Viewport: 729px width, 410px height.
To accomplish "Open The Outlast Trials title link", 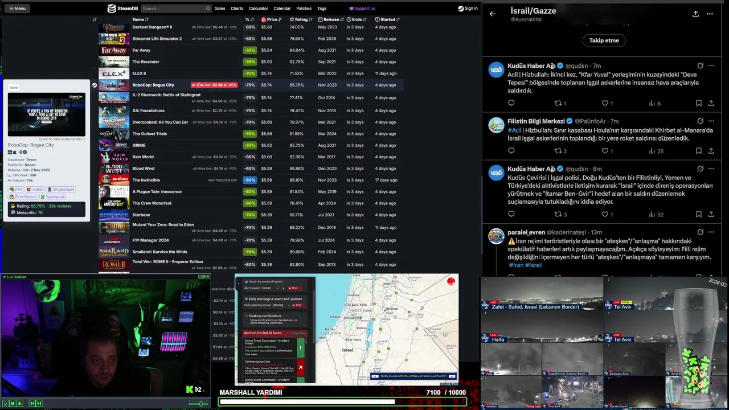I will click(150, 134).
